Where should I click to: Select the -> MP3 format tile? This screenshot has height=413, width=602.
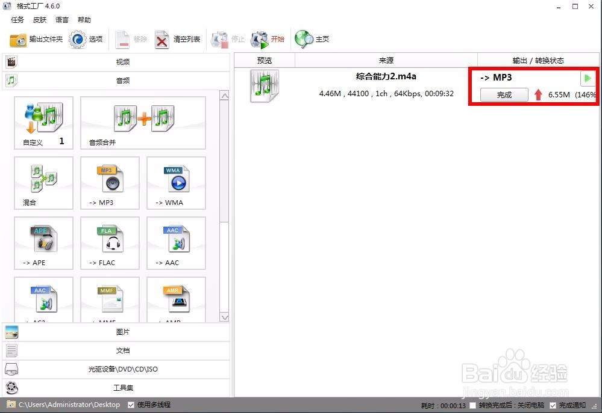tap(110, 183)
